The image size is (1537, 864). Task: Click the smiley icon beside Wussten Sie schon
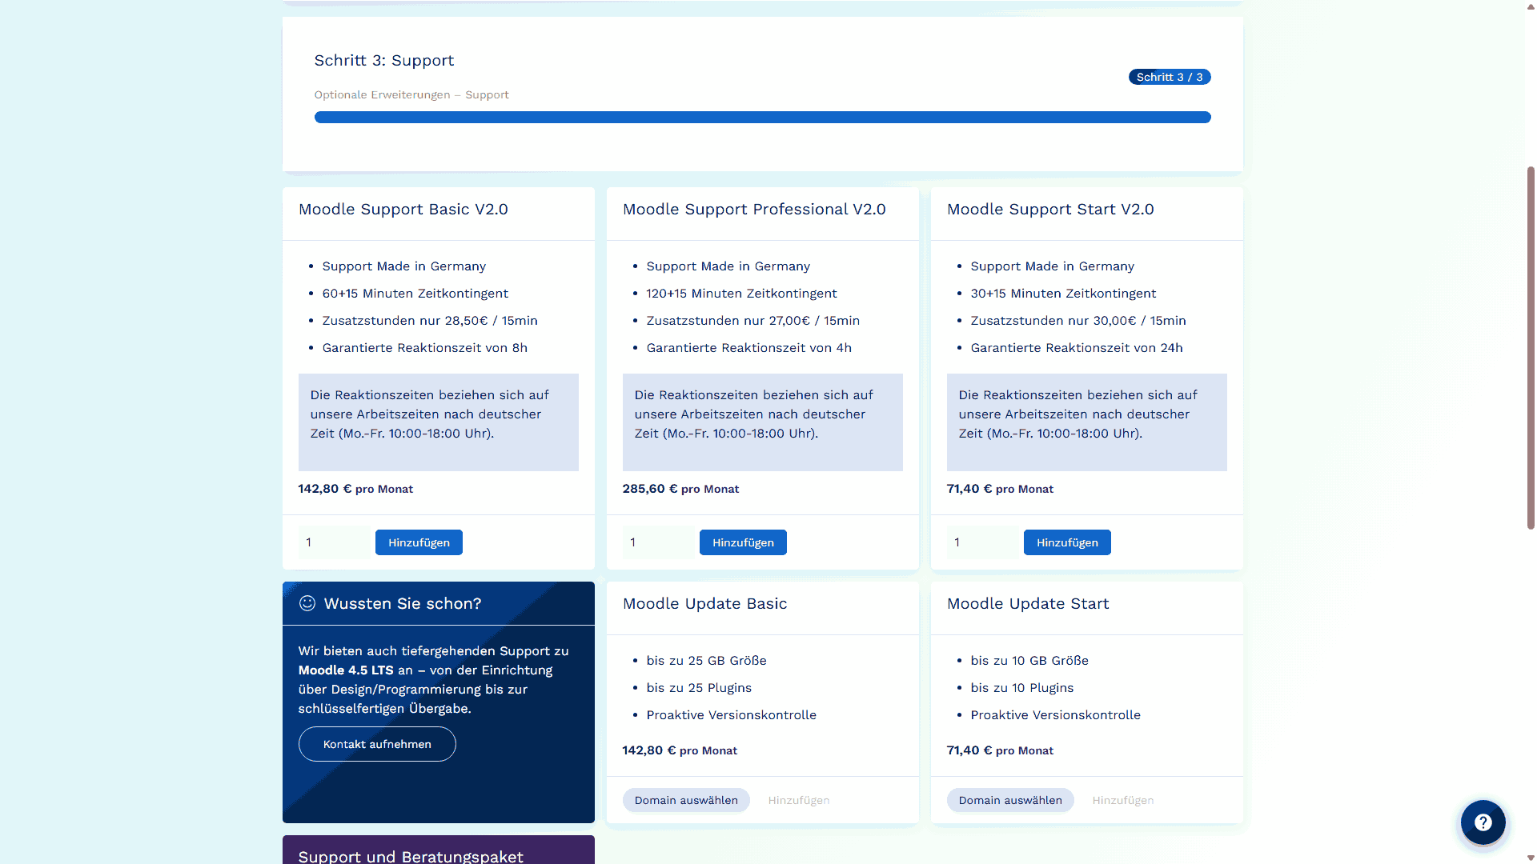coord(307,603)
